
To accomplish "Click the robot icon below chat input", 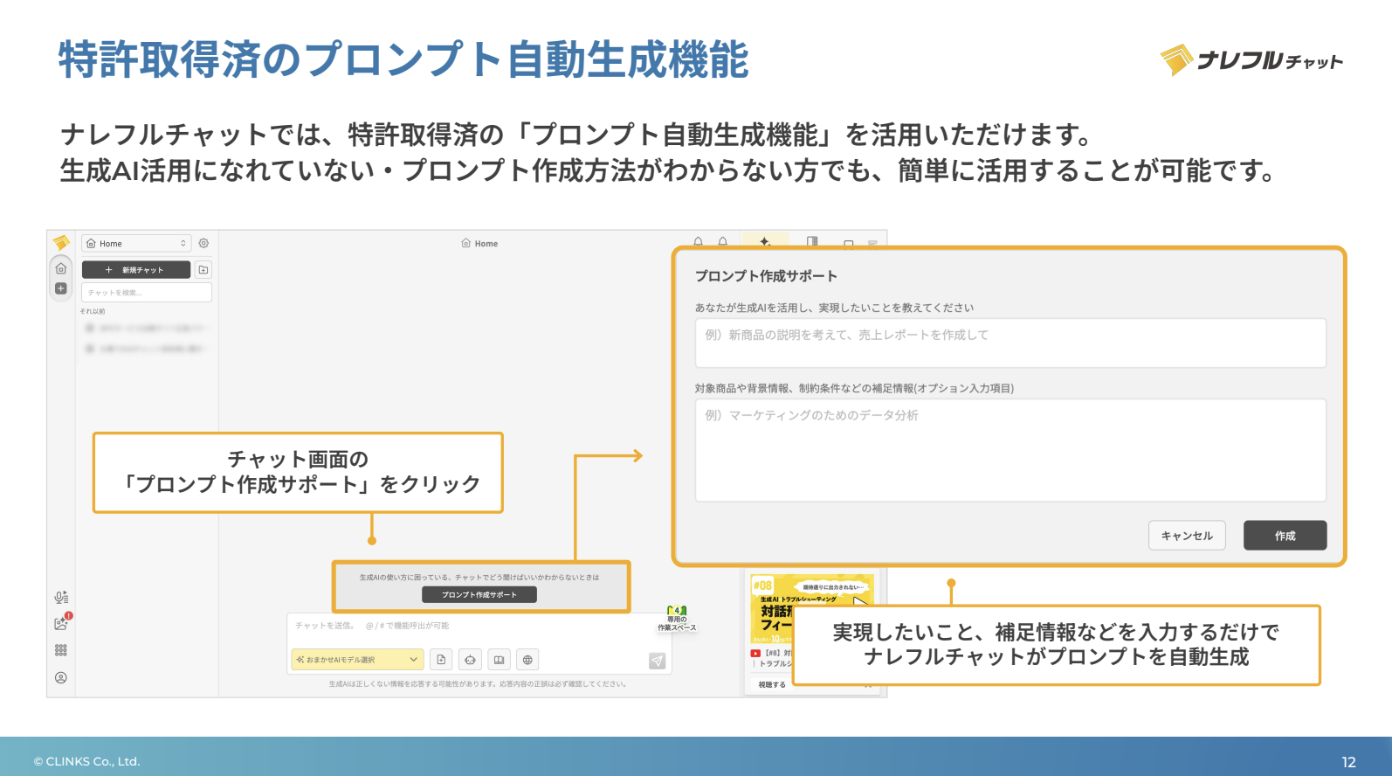I will (x=470, y=660).
